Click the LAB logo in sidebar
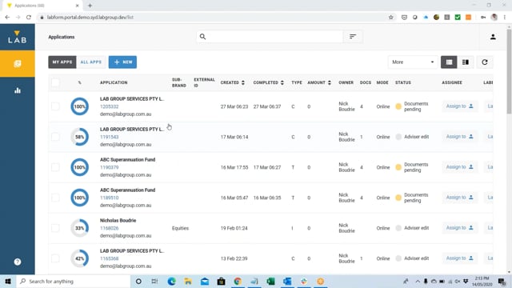 coord(18,37)
